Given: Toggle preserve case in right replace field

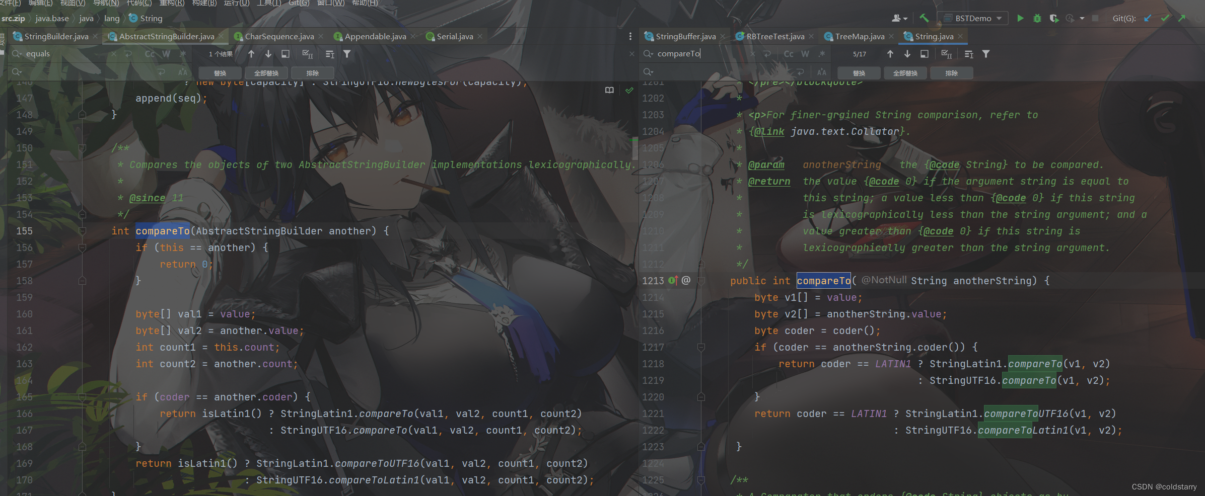Looking at the screenshot, I should pyautogui.click(x=822, y=72).
